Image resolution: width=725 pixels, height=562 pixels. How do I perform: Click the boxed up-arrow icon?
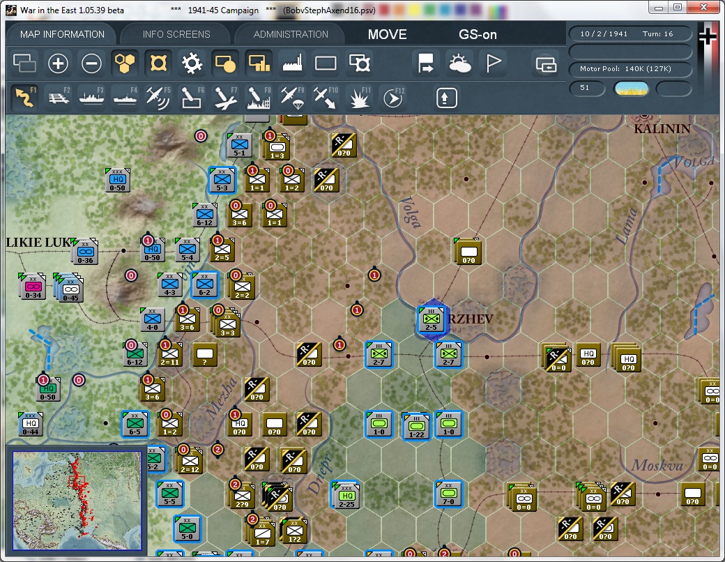pos(446,98)
